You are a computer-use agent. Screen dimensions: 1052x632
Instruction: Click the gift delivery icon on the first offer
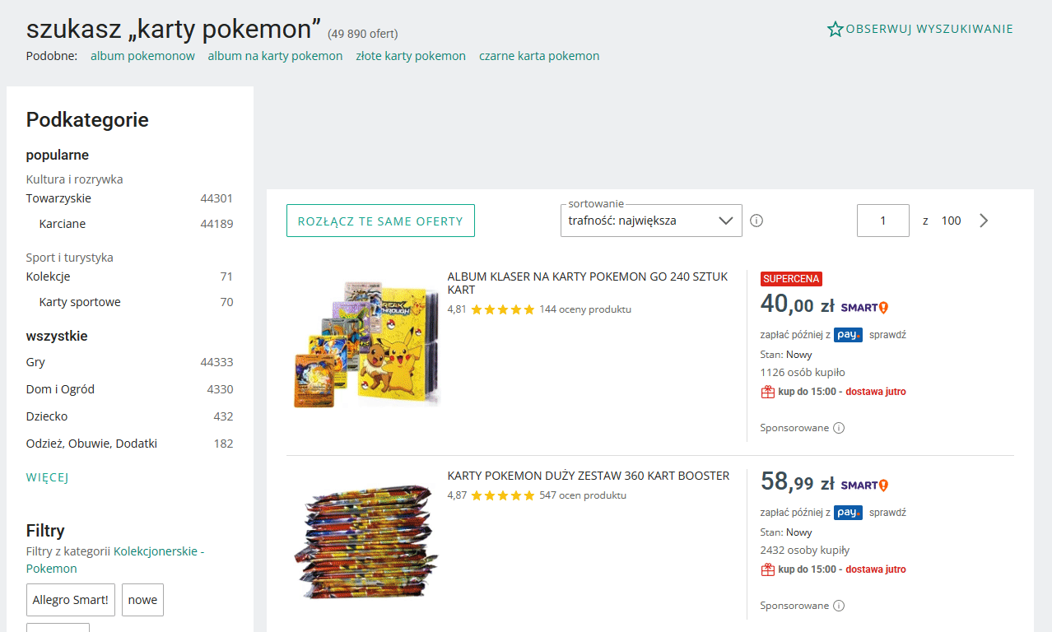(767, 392)
